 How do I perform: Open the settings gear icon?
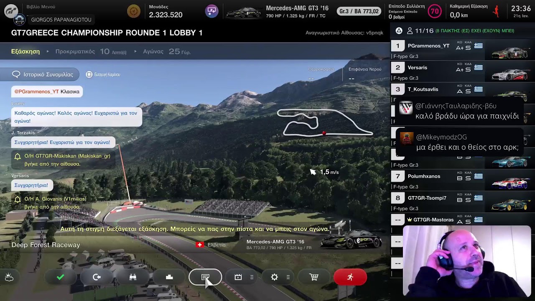274,277
